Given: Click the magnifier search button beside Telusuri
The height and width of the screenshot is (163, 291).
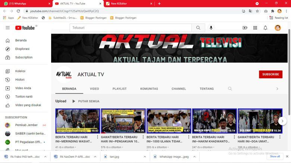Looking at the screenshot, I should (198, 28).
